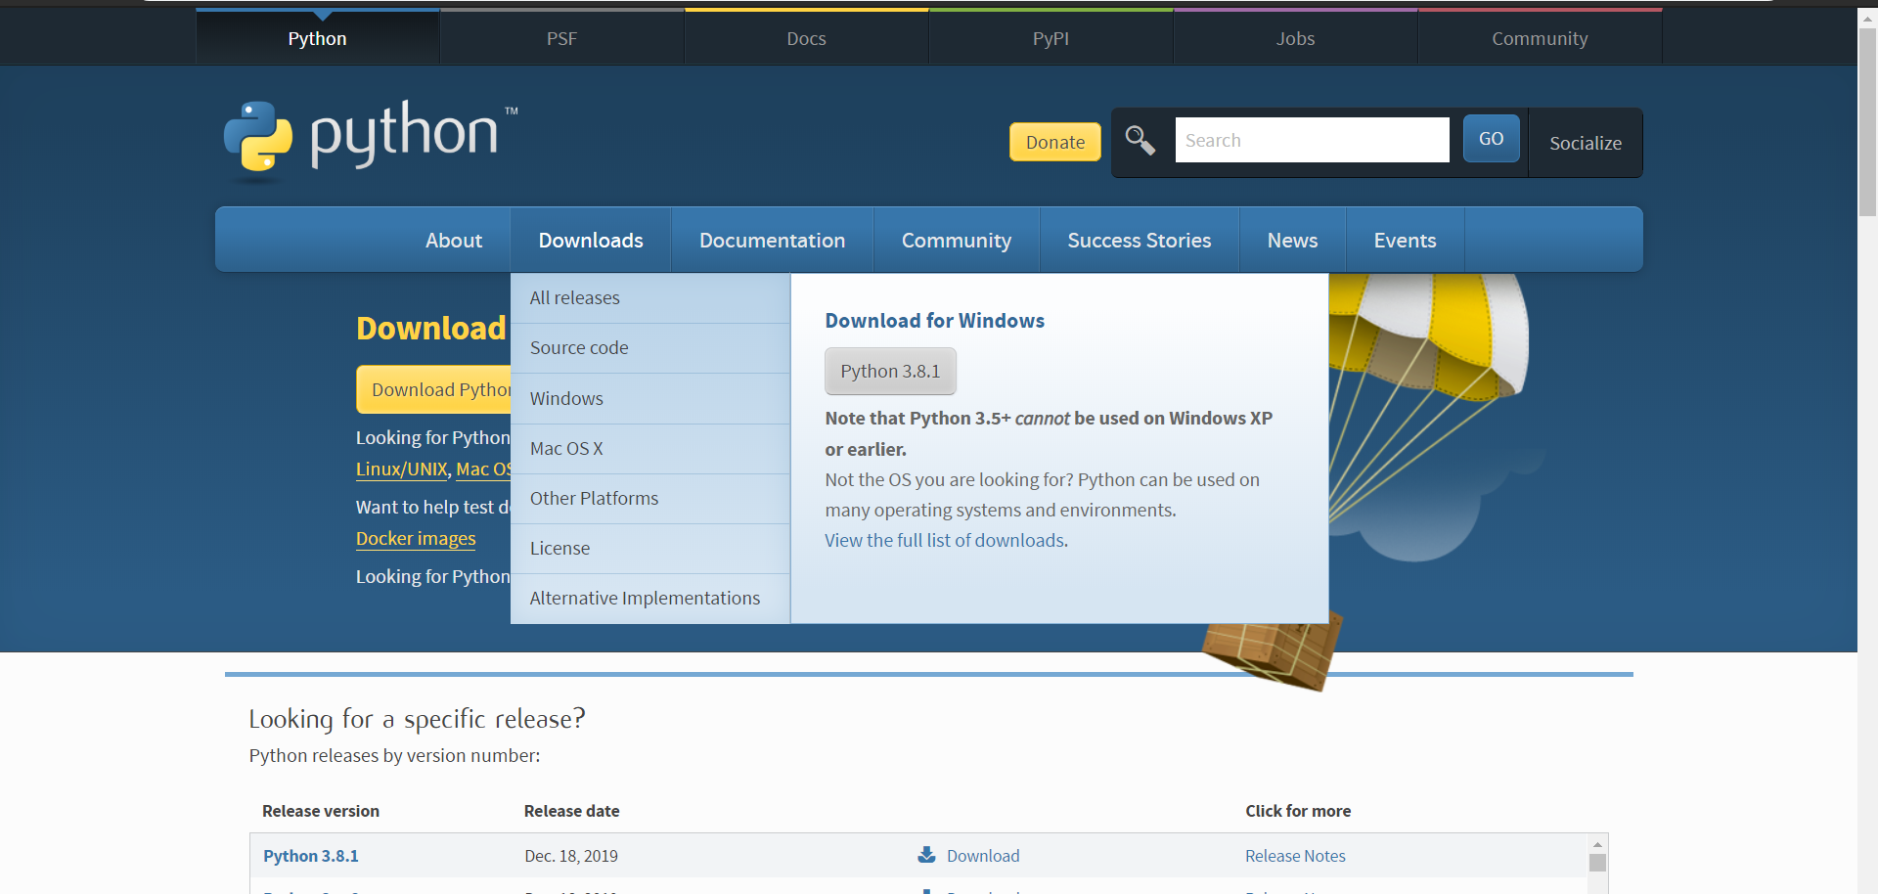Open Release Notes for Python 3.8.1

1295,855
